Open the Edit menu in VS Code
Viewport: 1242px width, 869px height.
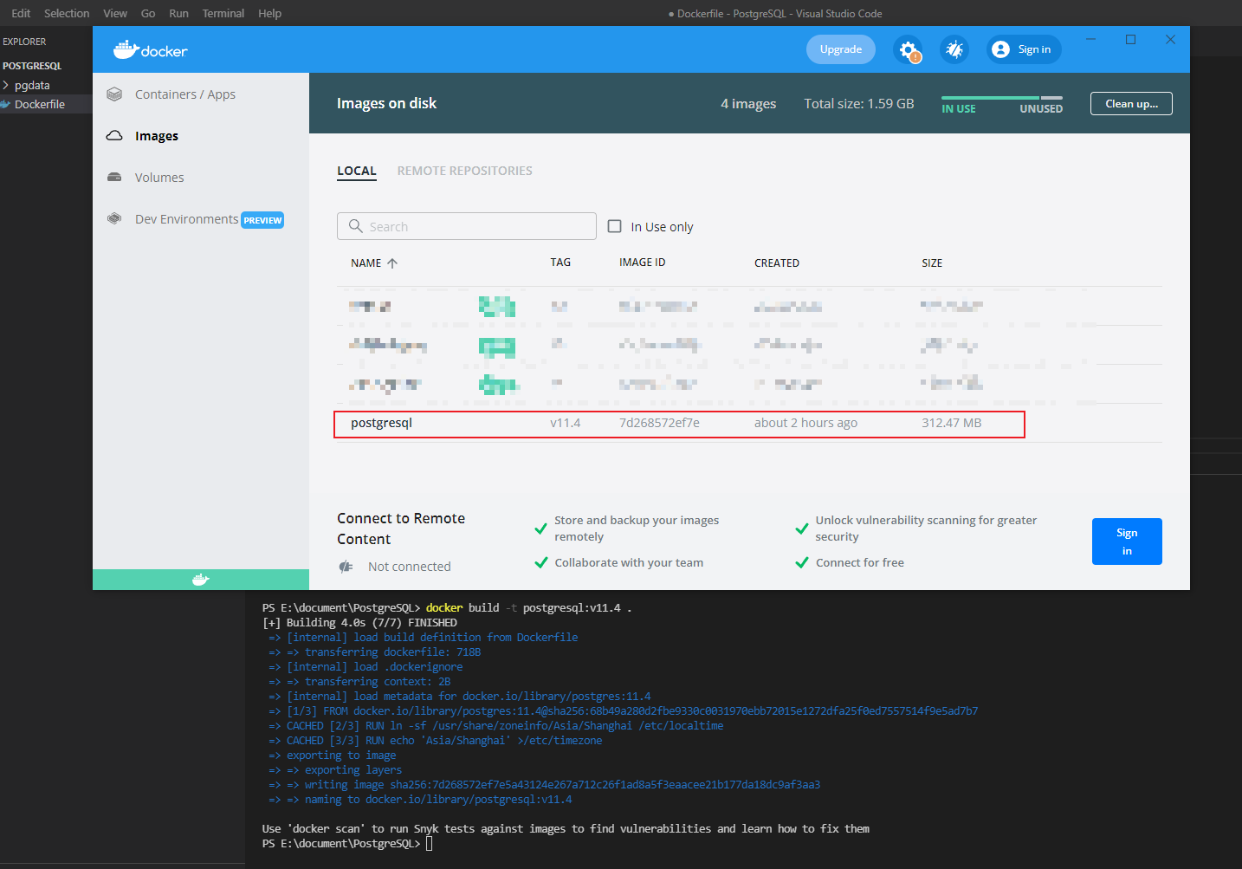pyautogui.click(x=21, y=13)
